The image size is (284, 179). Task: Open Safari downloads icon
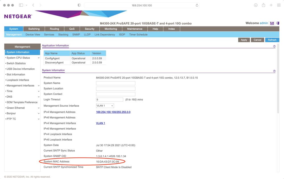pyautogui.click(x=256, y=5)
